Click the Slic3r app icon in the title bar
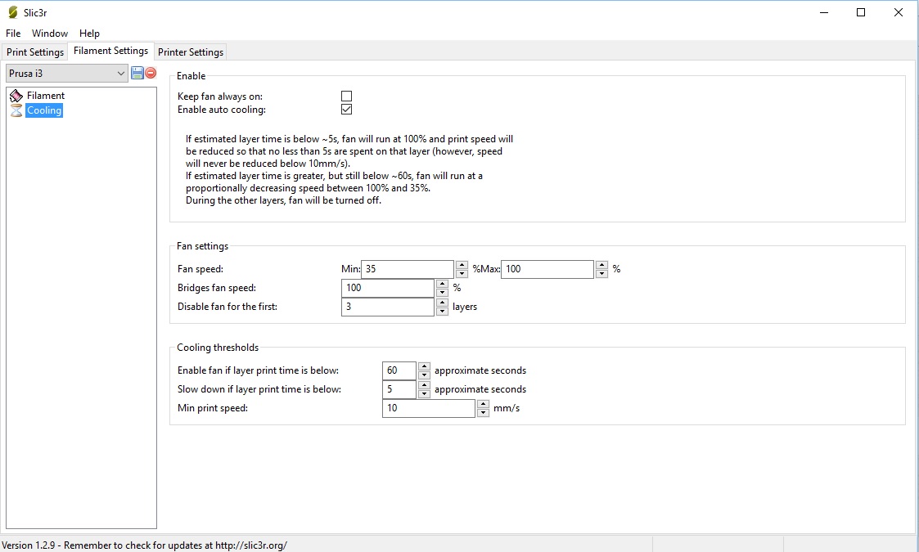919x552 pixels. click(11, 12)
